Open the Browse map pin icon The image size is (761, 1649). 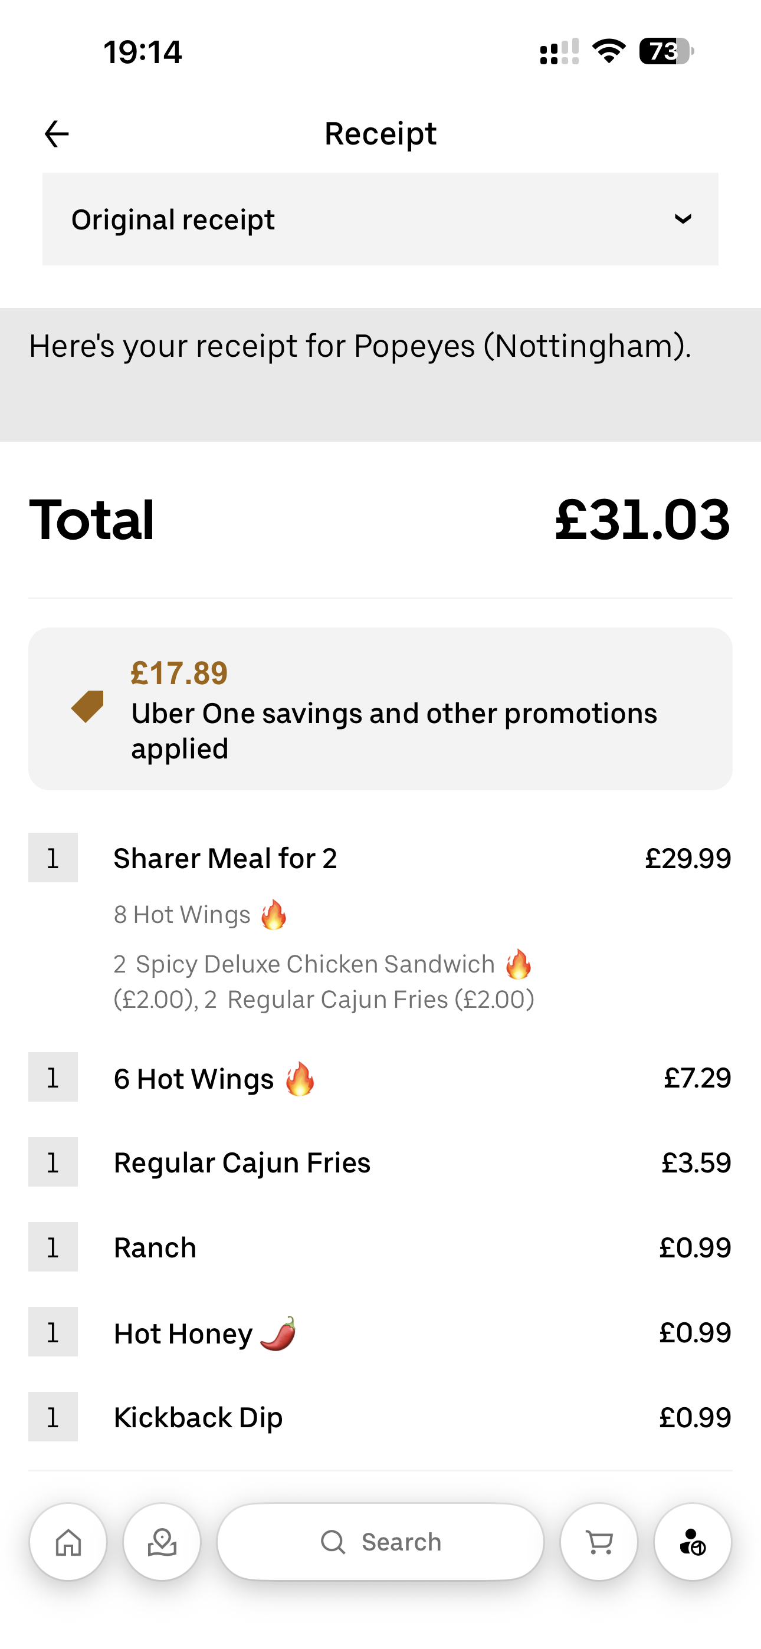point(162,1542)
